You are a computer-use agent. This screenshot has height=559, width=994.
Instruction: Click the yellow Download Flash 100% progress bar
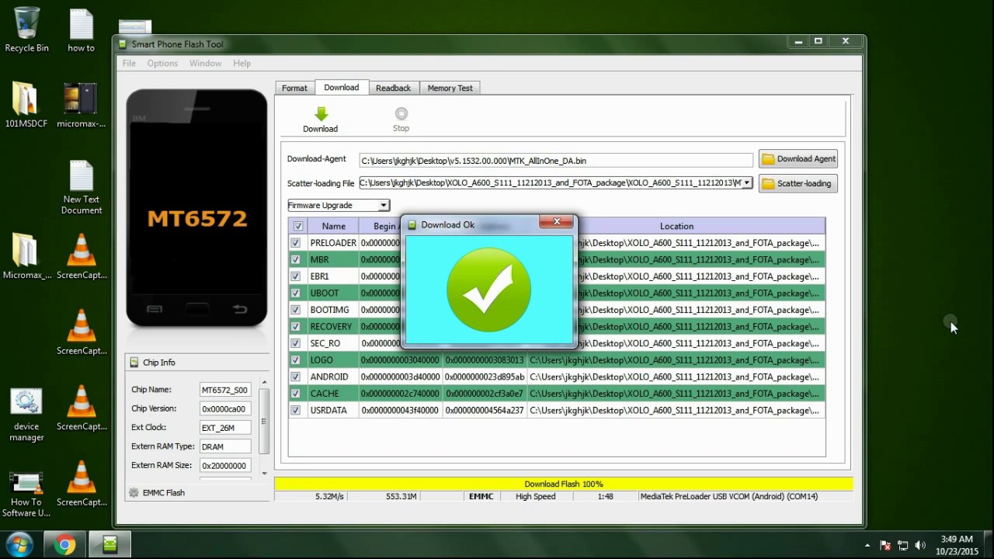coord(564,484)
